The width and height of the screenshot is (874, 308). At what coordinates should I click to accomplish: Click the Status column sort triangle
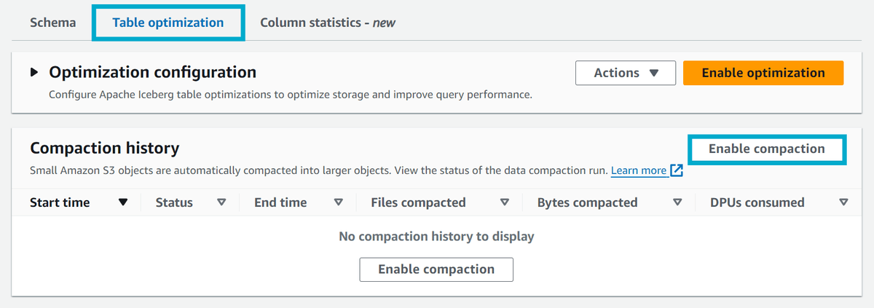coord(221,202)
